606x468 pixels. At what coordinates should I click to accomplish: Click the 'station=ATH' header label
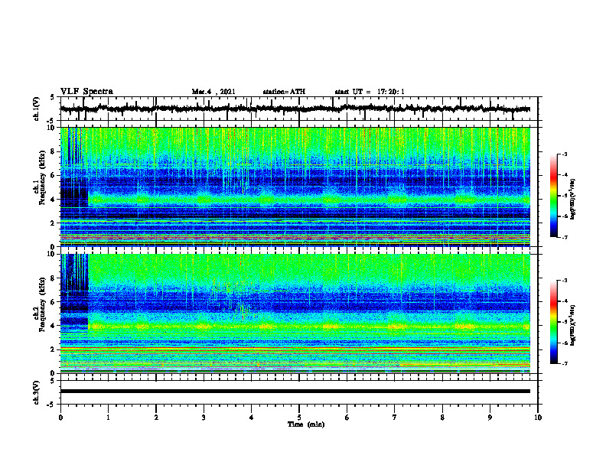[x=284, y=92]
